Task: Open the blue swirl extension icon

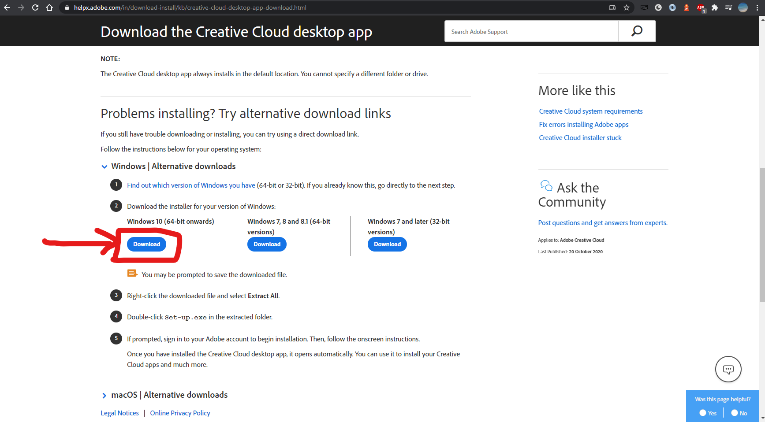Action: (x=672, y=7)
